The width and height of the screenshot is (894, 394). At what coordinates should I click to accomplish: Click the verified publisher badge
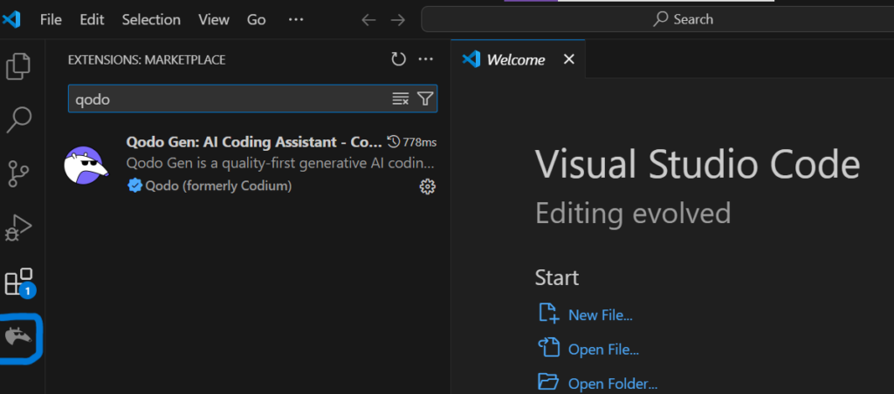pos(134,186)
